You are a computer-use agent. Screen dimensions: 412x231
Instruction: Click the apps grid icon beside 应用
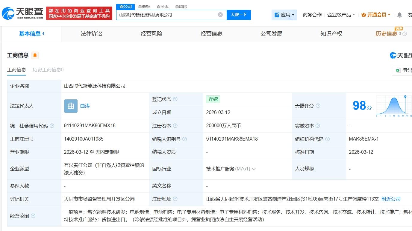tap(277, 14)
